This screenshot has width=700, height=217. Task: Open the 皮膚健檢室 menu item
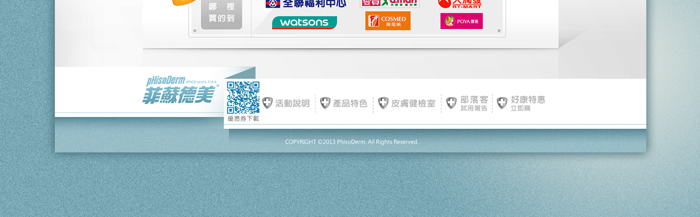coord(413,104)
